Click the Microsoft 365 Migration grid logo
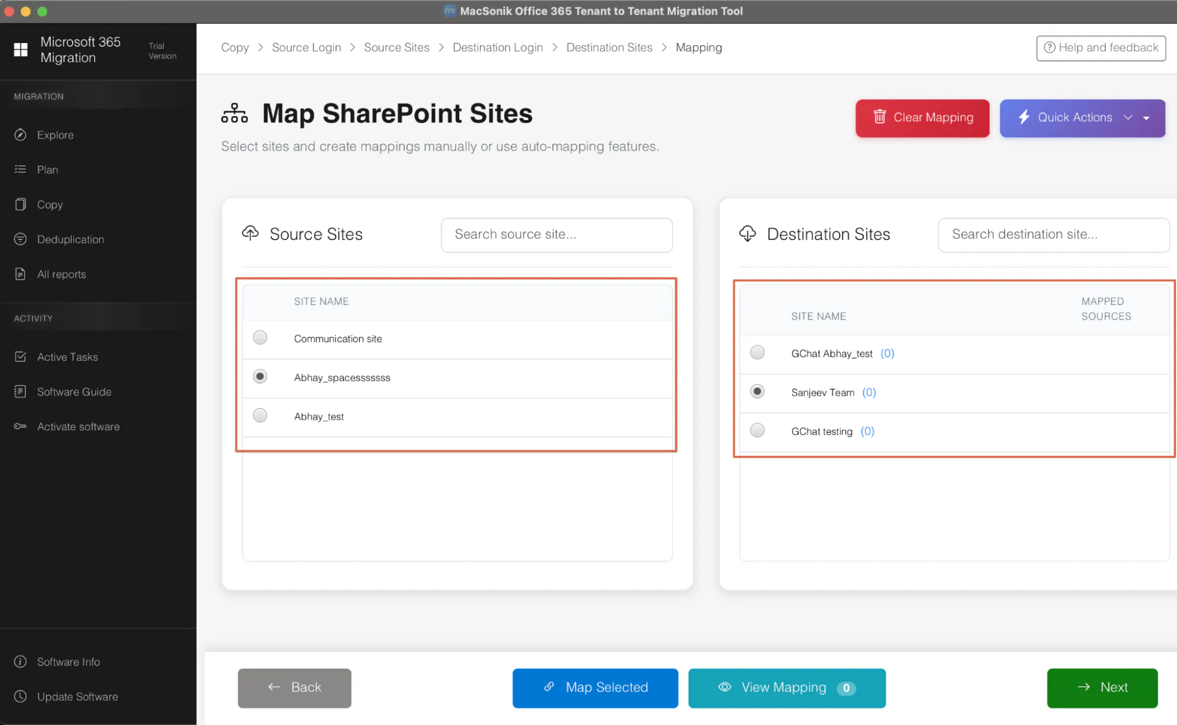The width and height of the screenshot is (1177, 725). coord(21,50)
